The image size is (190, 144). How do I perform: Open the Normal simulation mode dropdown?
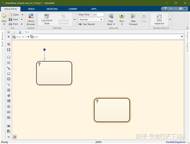coord(91,20)
